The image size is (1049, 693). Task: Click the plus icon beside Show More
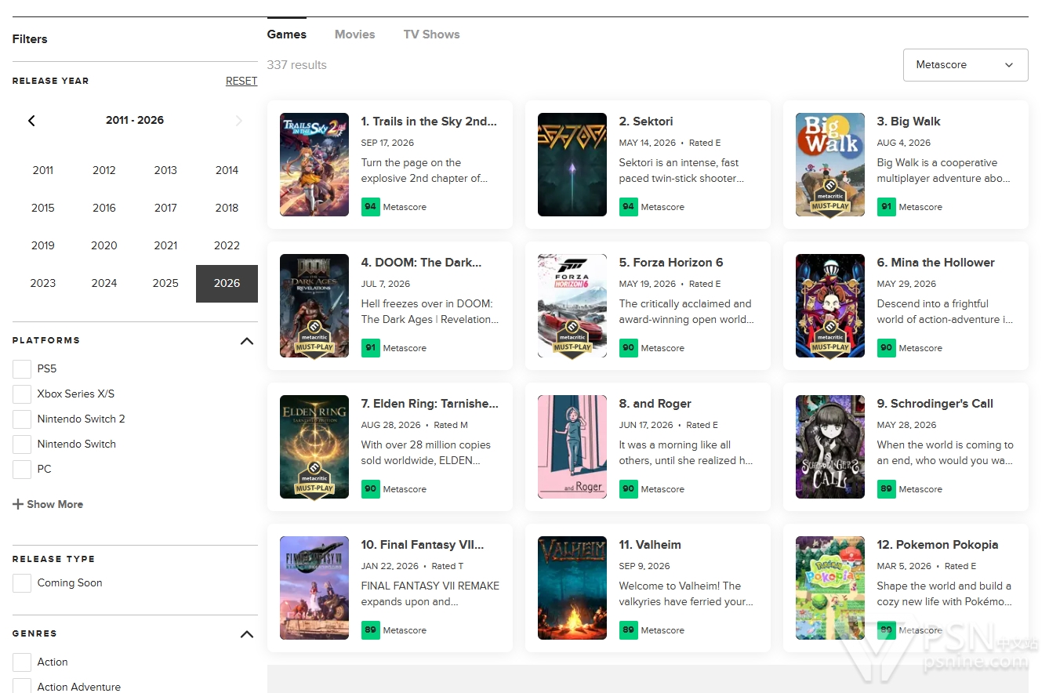(18, 504)
